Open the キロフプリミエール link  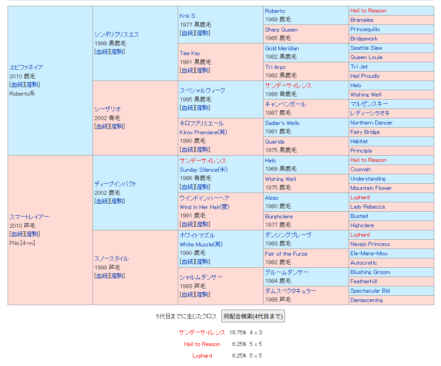pos(202,123)
